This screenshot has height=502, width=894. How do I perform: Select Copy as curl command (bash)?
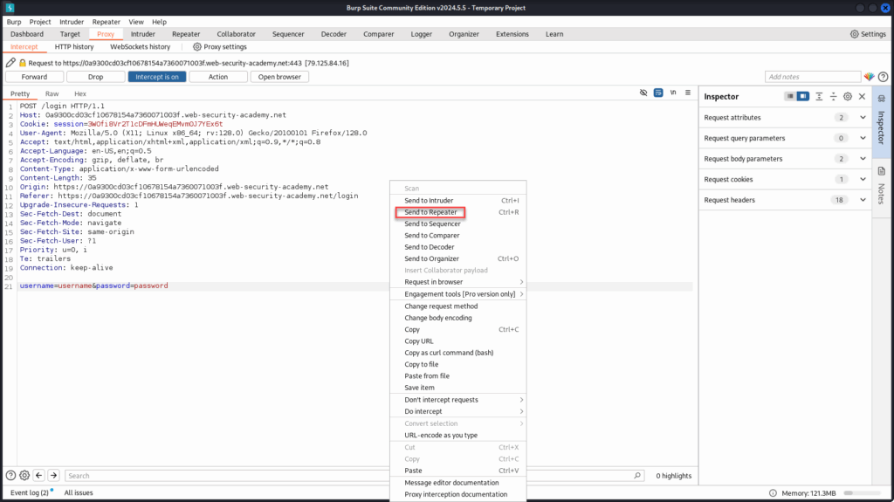[457, 353]
